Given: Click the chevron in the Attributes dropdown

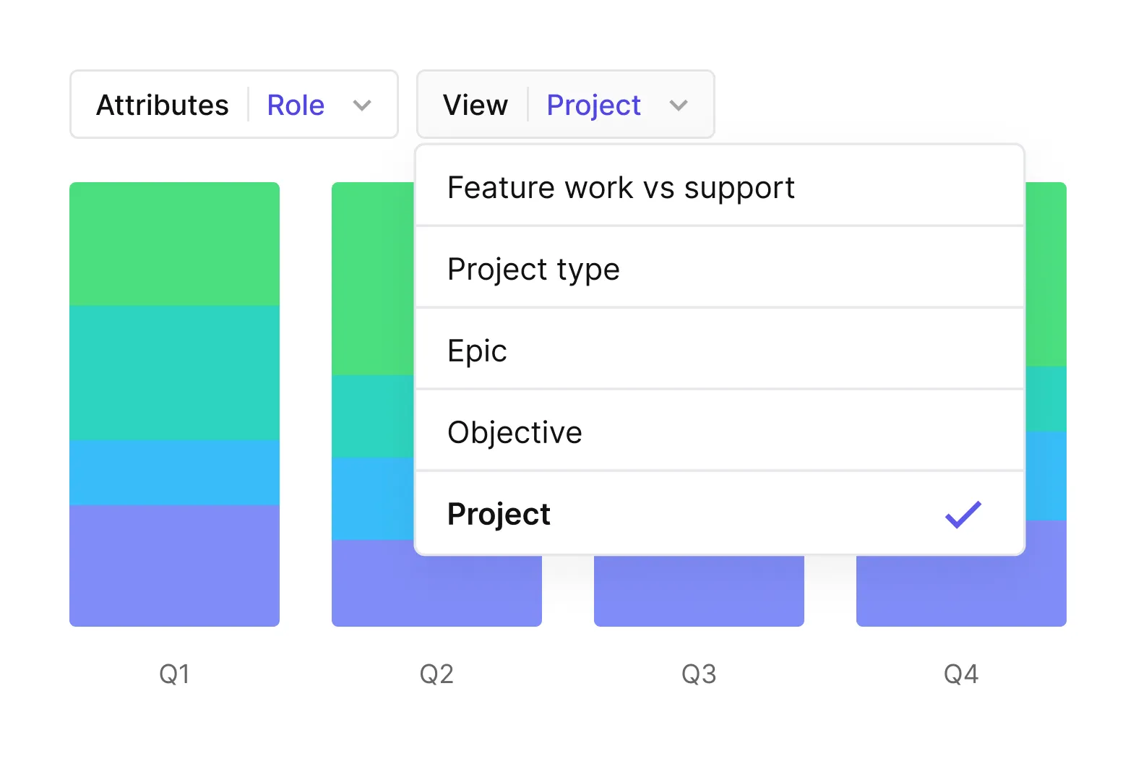Looking at the screenshot, I should pos(362,106).
